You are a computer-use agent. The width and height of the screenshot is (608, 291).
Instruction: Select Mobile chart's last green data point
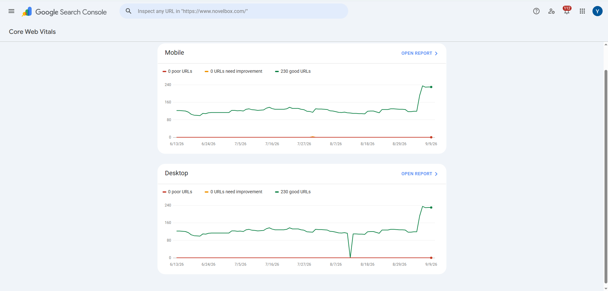coord(431,87)
